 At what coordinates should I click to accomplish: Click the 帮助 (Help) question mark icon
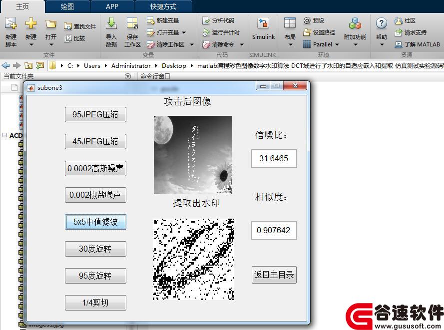[382, 23]
